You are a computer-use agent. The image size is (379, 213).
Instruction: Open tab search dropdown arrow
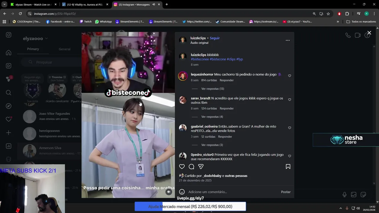(x=4, y=4)
